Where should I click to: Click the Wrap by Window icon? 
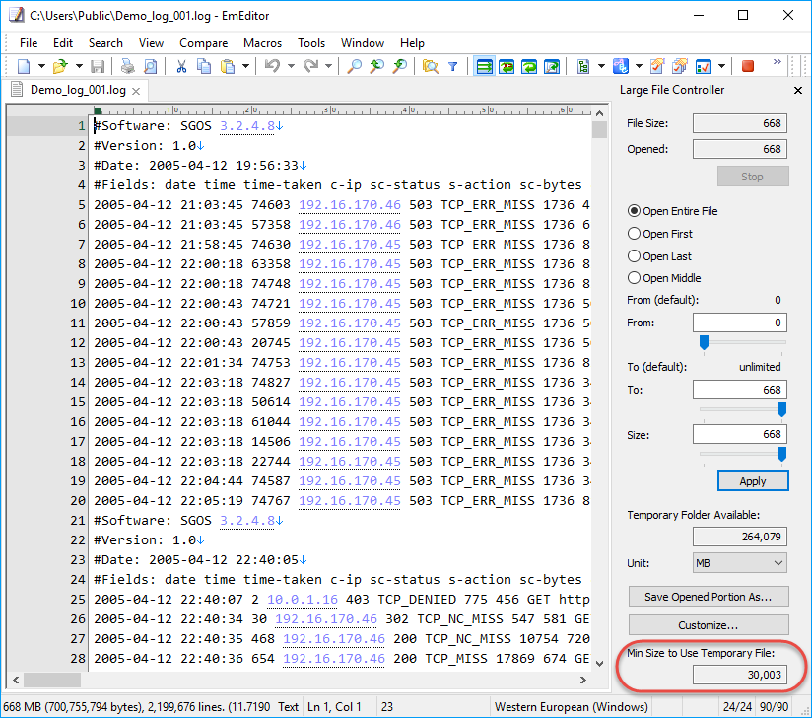(529, 66)
